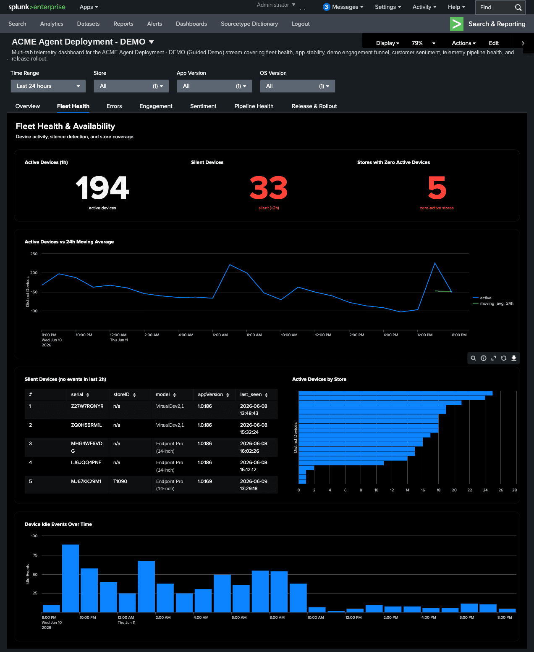Toggle moving_avg_24h series in legend

click(x=493, y=304)
